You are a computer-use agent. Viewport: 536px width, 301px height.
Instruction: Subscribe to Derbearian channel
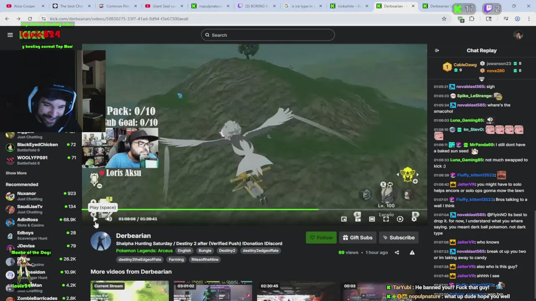[399, 237]
